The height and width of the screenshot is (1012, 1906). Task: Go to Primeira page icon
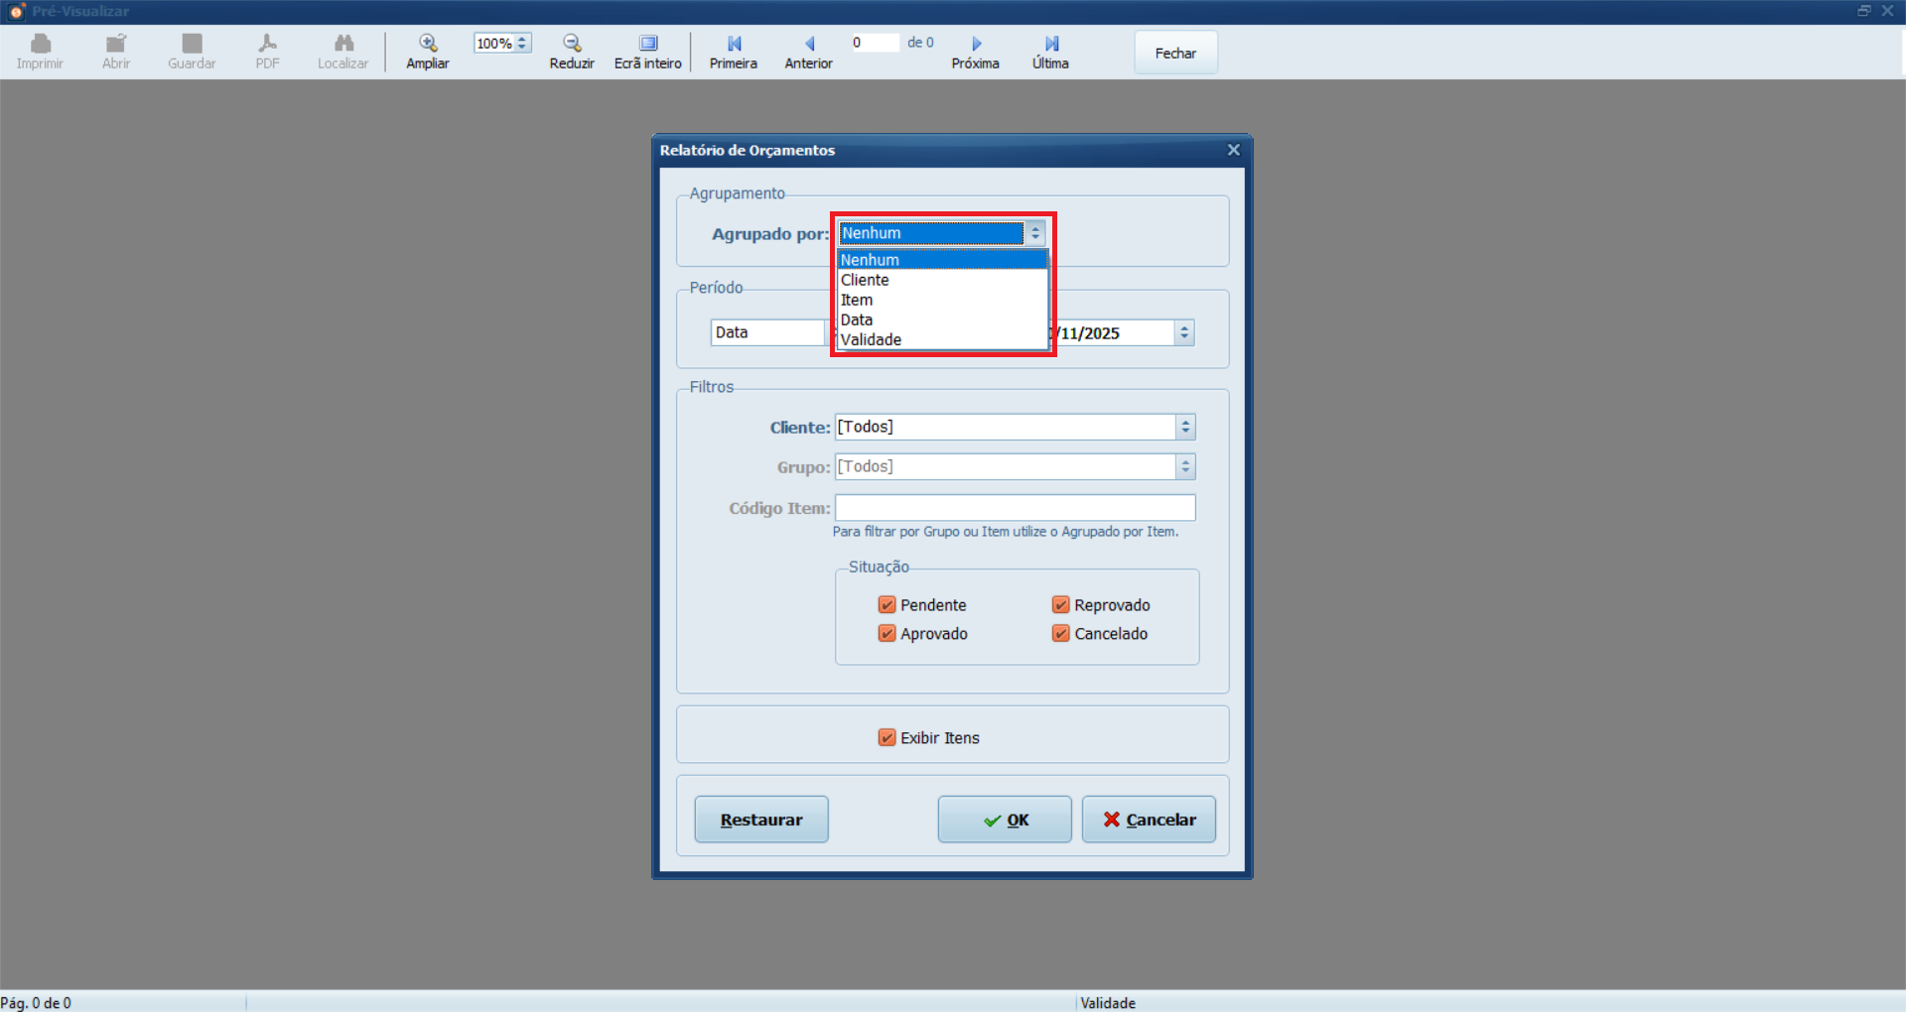(x=734, y=44)
